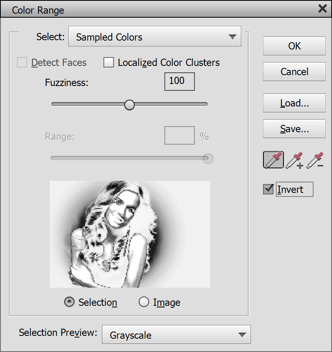Select the Add to Sample eyedropper
Image resolution: width=332 pixels, height=352 pixels.
[x=294, y=160]
